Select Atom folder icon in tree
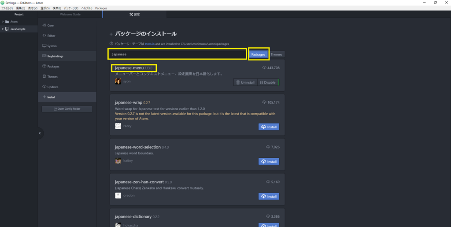This screenshot has height=227, width=451. (x=7, y=22)
